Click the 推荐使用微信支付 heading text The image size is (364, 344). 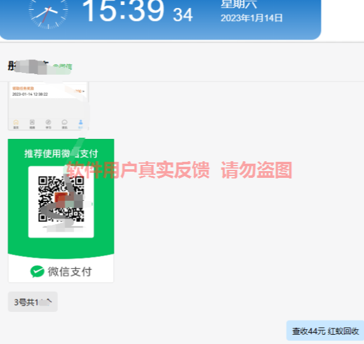point(61,154)
